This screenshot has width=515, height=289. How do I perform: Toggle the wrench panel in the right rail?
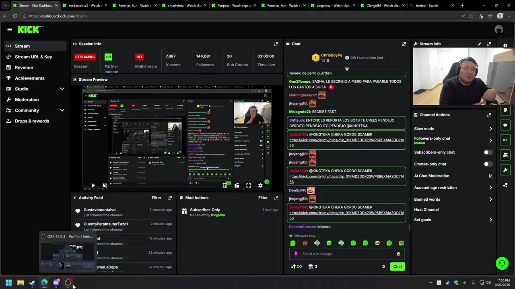pos(505,170)
